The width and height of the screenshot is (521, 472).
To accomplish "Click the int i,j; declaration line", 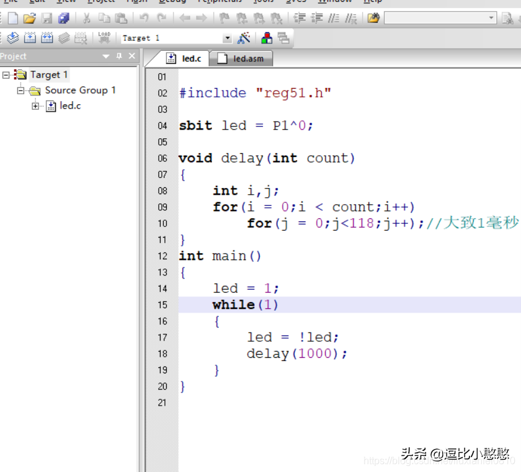I will [x=246, y=191].
